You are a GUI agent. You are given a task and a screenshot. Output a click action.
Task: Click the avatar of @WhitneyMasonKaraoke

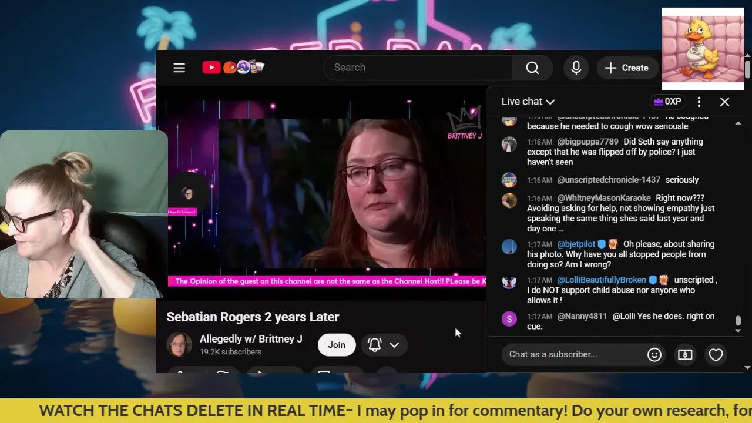[509, 200]
